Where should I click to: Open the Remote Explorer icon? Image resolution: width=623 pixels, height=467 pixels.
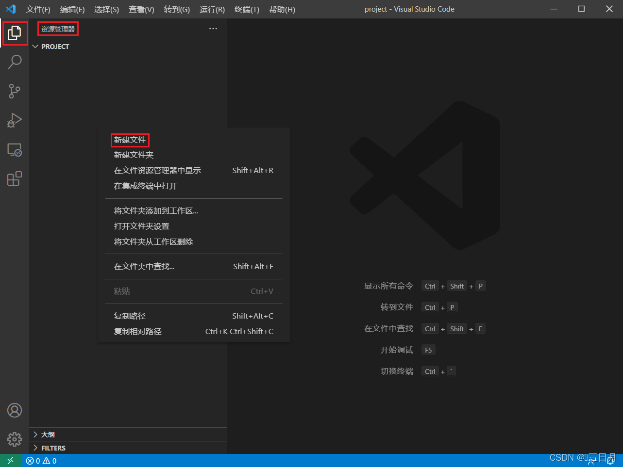click(15, 150)
